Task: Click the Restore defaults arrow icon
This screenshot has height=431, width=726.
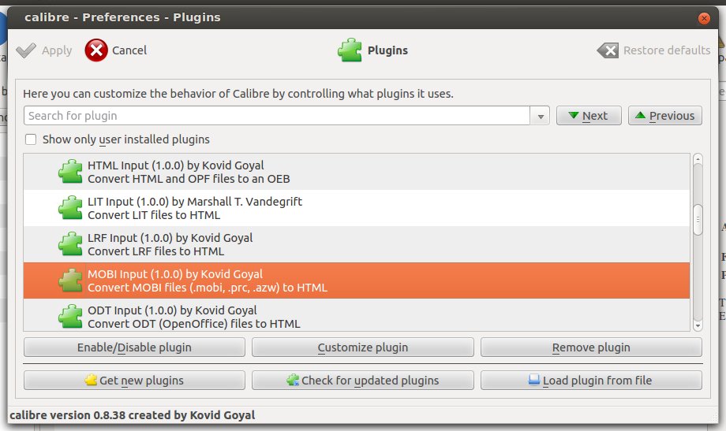Action: tap(608, 50)
